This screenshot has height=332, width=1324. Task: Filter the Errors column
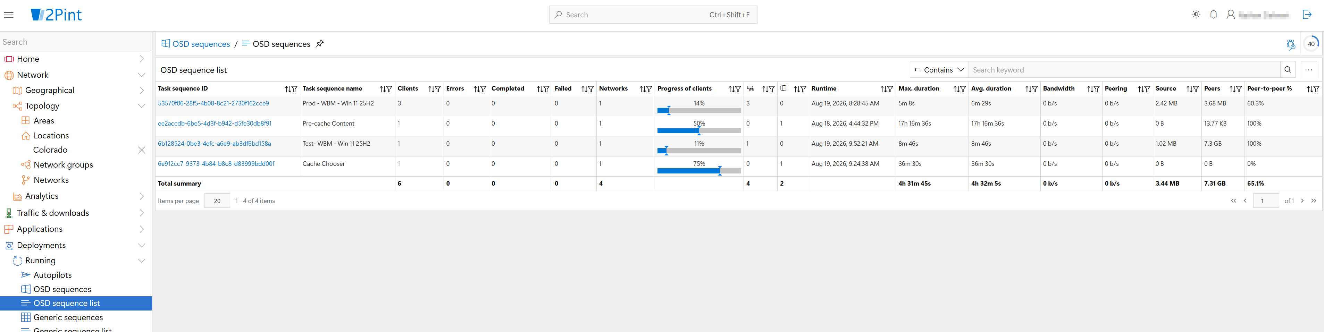pos(483,89)
